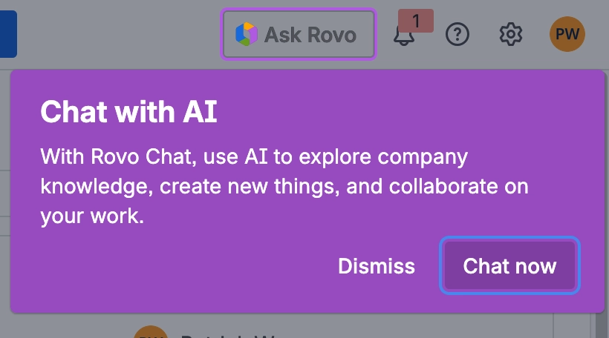Viewport: 609px width, 338px height.
Task: Open settings via the gear icon
Action: pyautogui.click(x=511, y=34)
